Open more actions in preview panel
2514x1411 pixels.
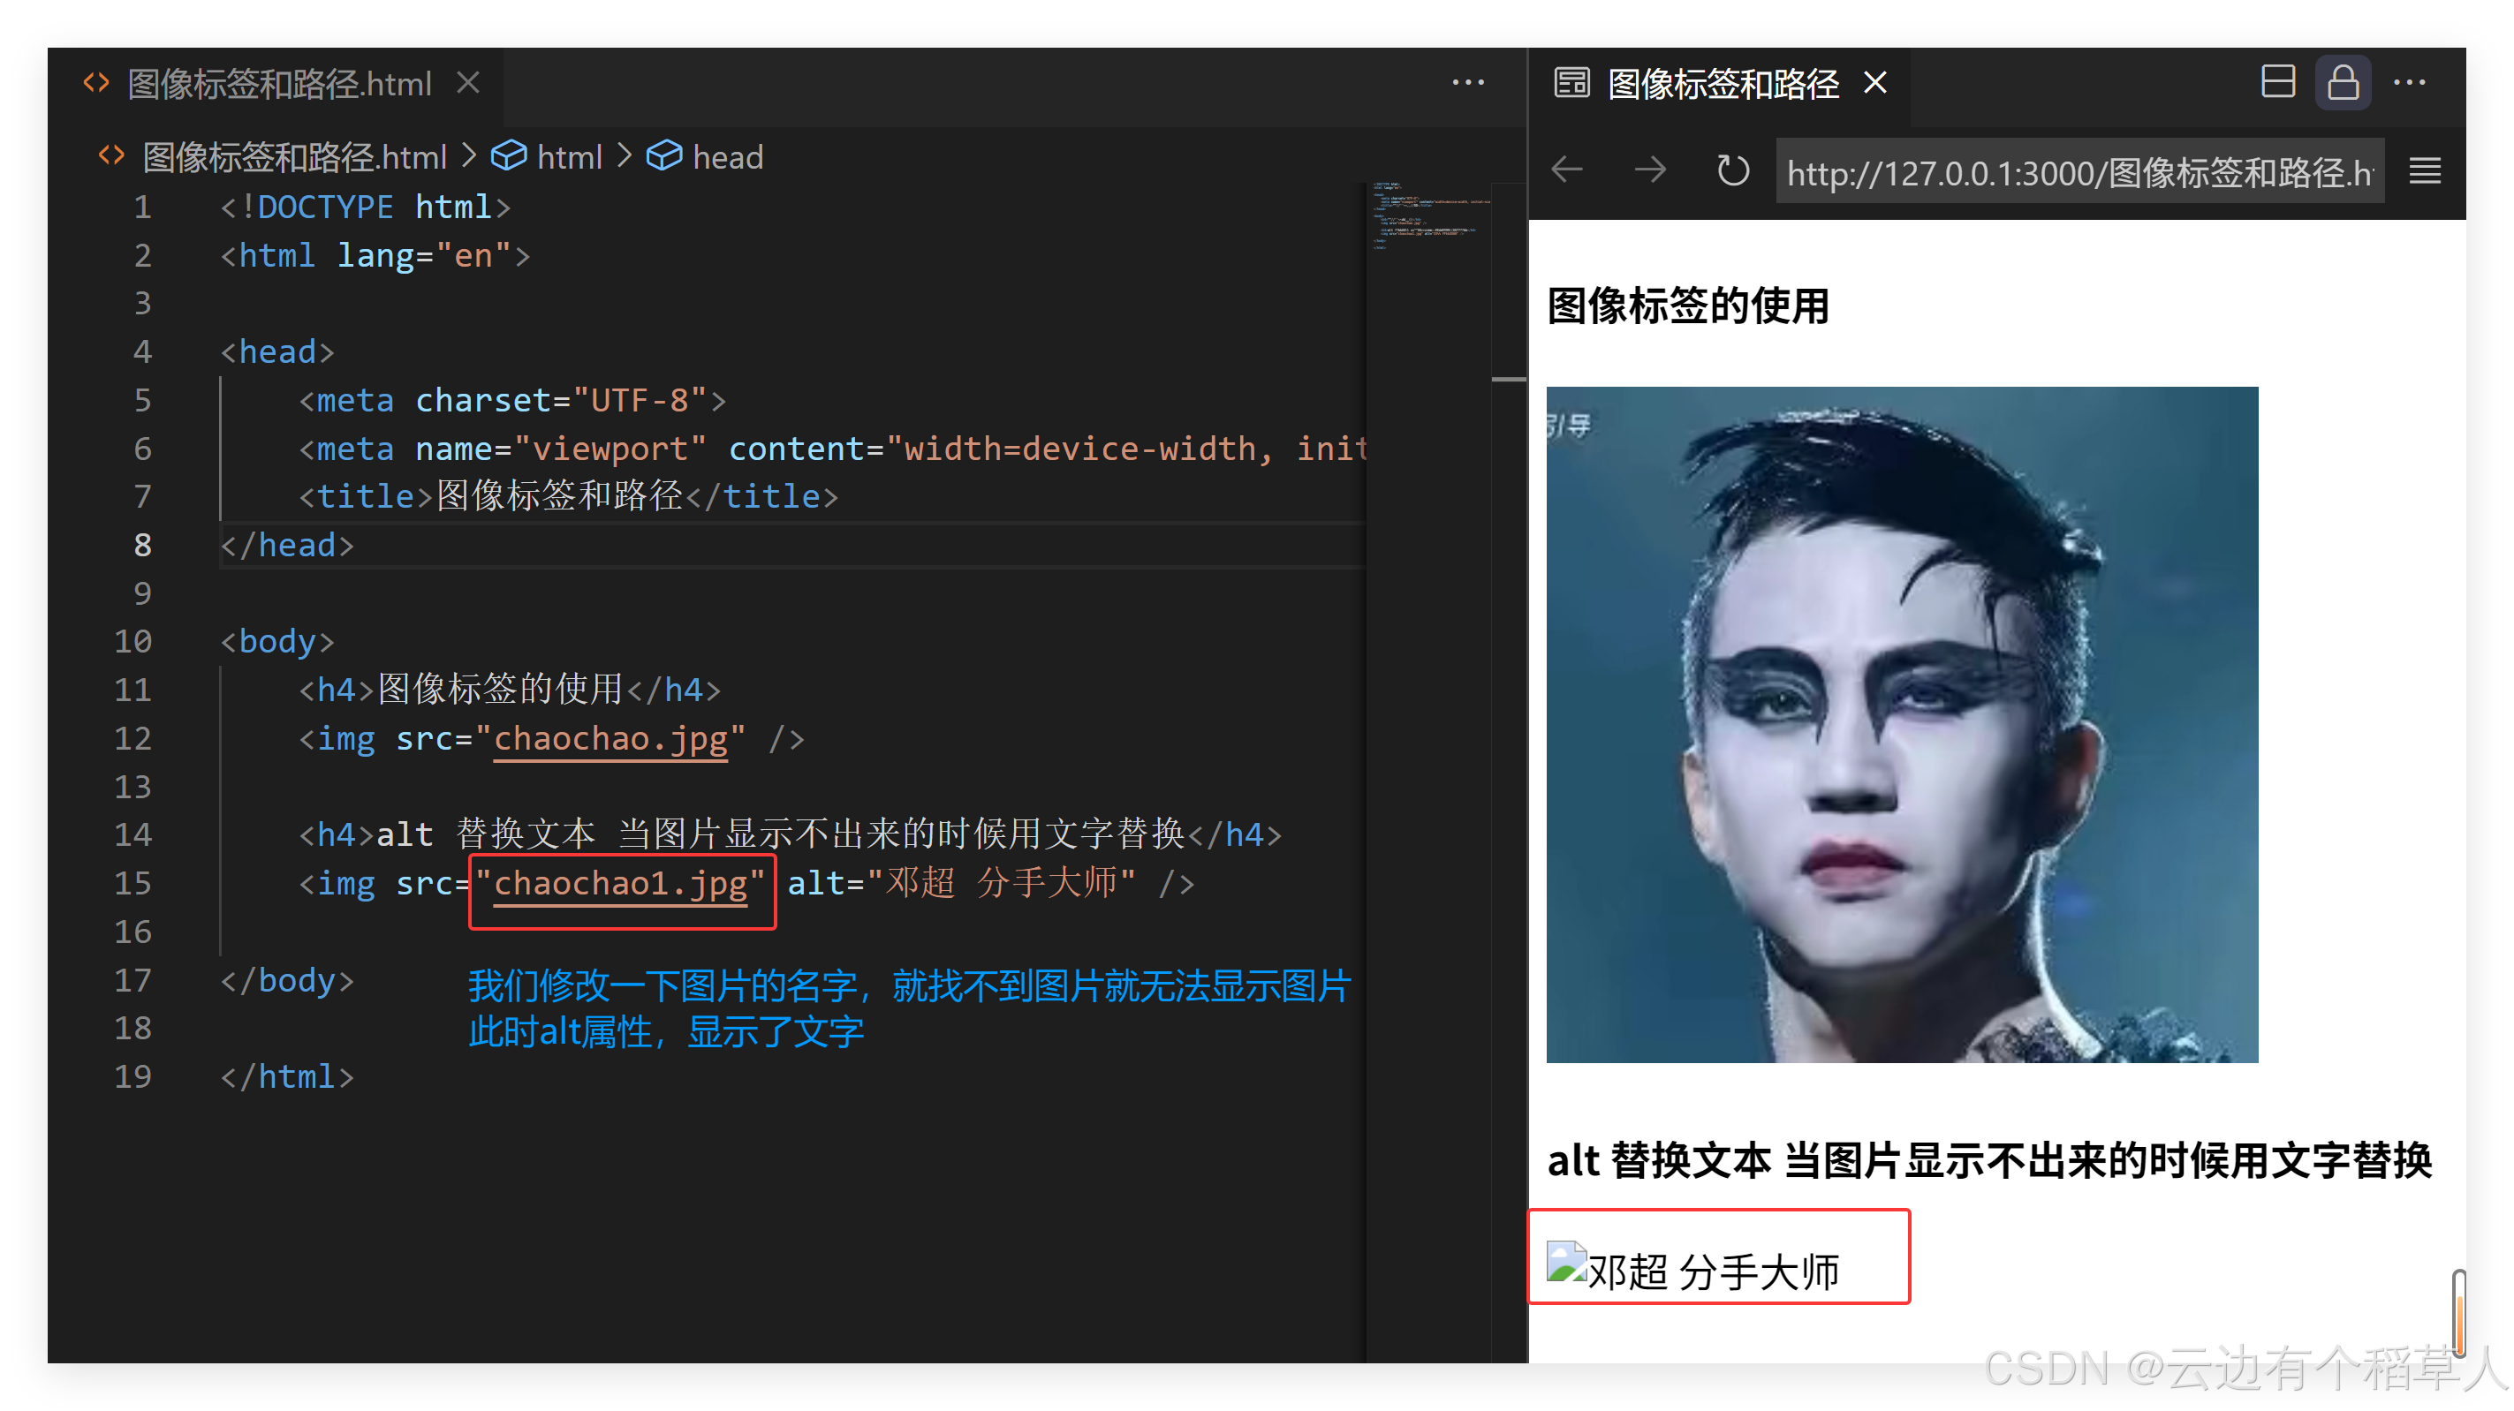tap(2410, 82)
